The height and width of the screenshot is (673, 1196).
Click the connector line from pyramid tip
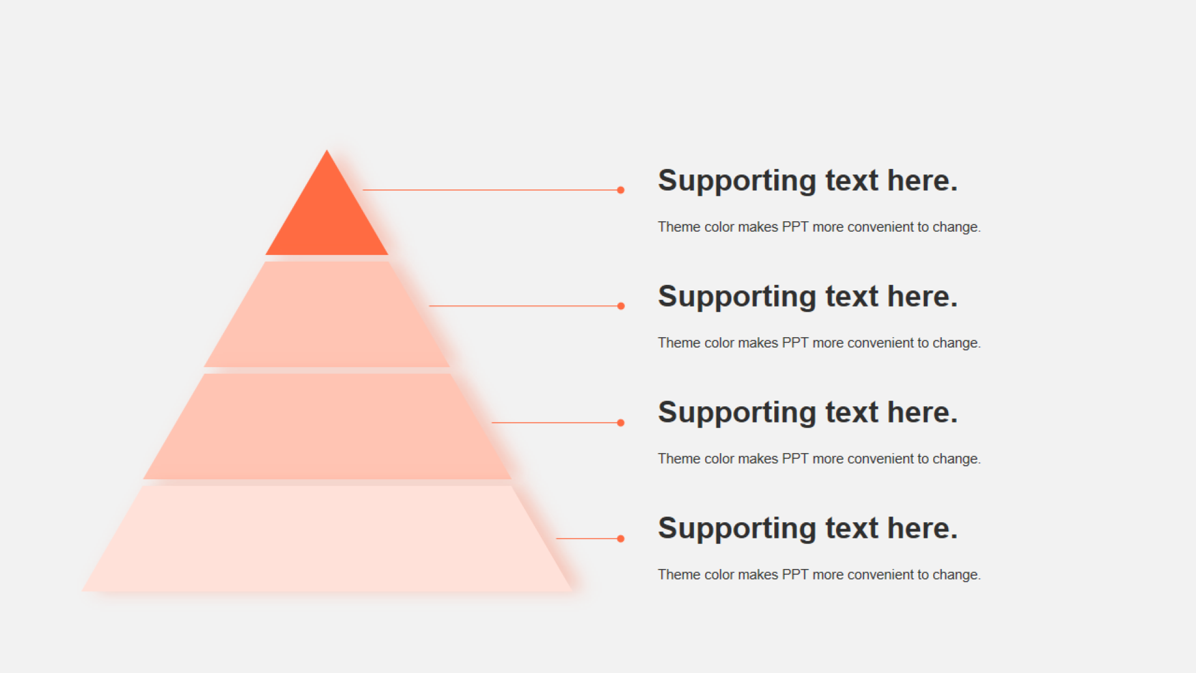click(490, 190)
